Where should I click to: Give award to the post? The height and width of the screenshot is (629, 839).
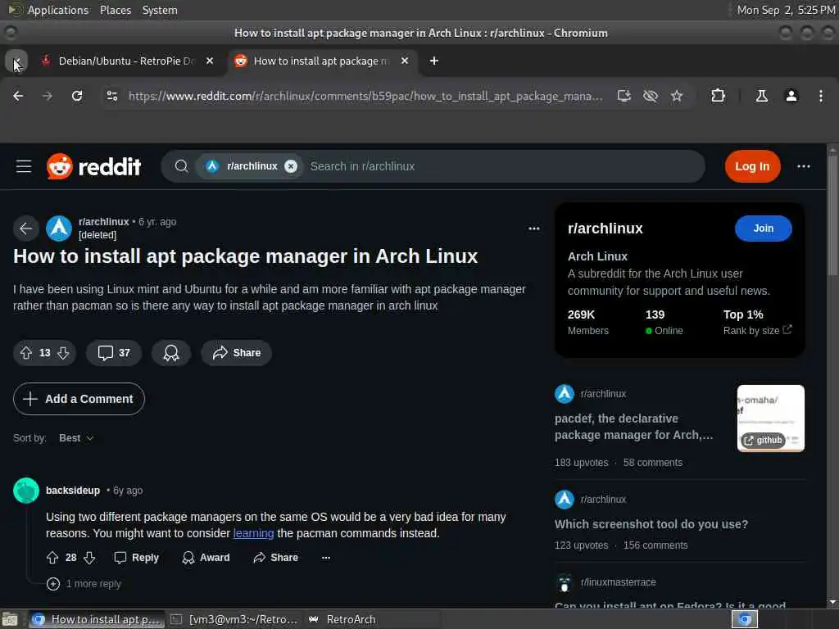tap(171, 353)
